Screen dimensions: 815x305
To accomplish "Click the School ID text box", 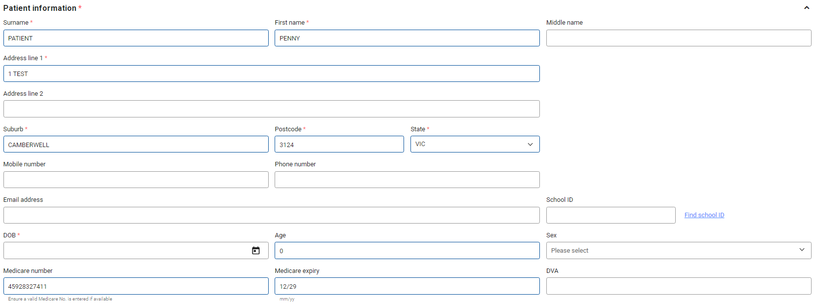I will (611, 215).
